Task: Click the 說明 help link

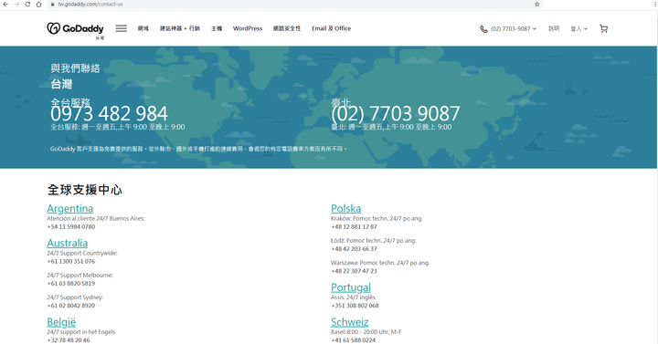Action: 554,28
